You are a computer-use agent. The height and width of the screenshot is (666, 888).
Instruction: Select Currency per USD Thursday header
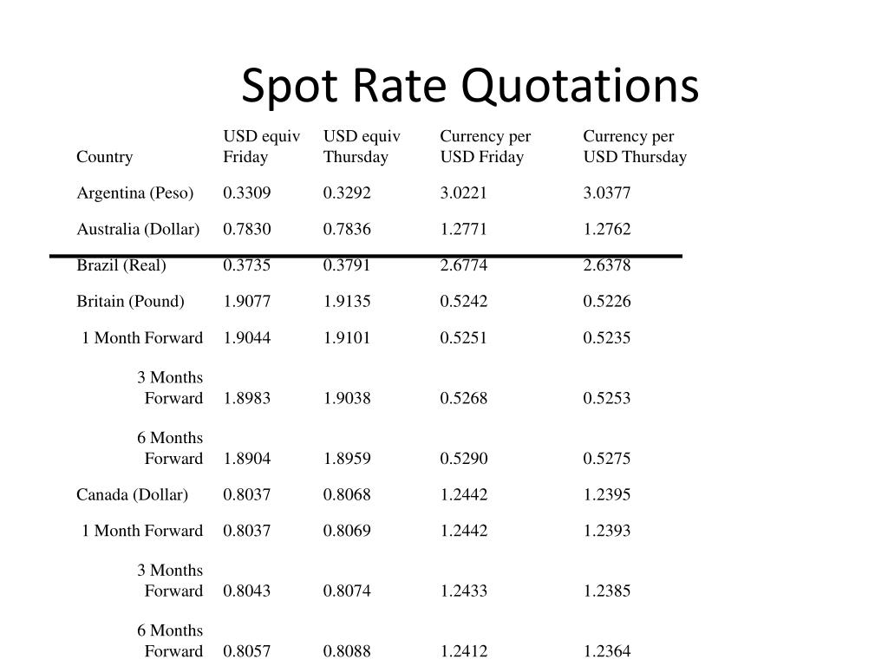click(635, 146)
